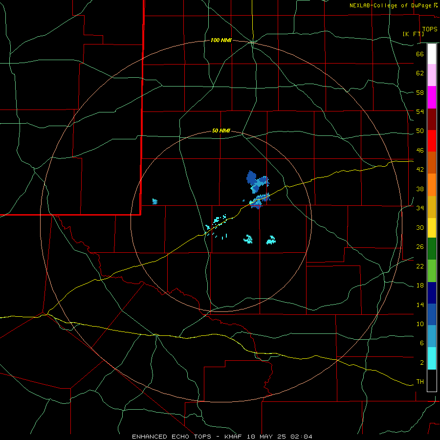The height and width of the screenshot is (440, 440).
Task: Select the dark orange legend band
Action: [432, 162]
